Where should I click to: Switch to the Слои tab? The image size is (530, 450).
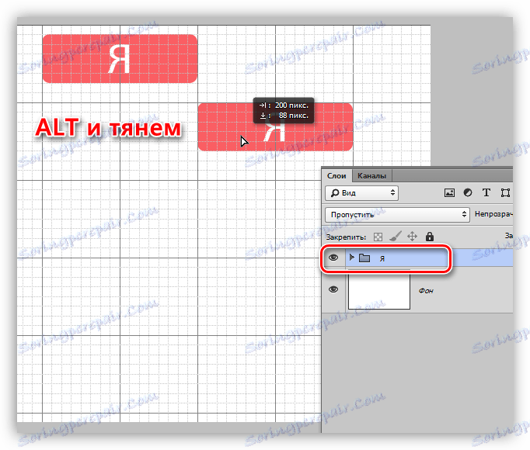coord(336,176)
